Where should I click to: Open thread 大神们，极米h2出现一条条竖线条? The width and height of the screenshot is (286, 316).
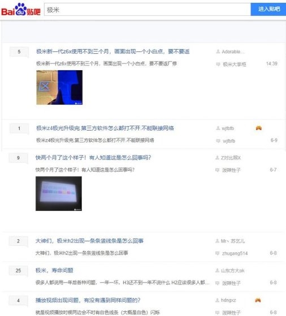pyautogui.click(x=89, y=241)
